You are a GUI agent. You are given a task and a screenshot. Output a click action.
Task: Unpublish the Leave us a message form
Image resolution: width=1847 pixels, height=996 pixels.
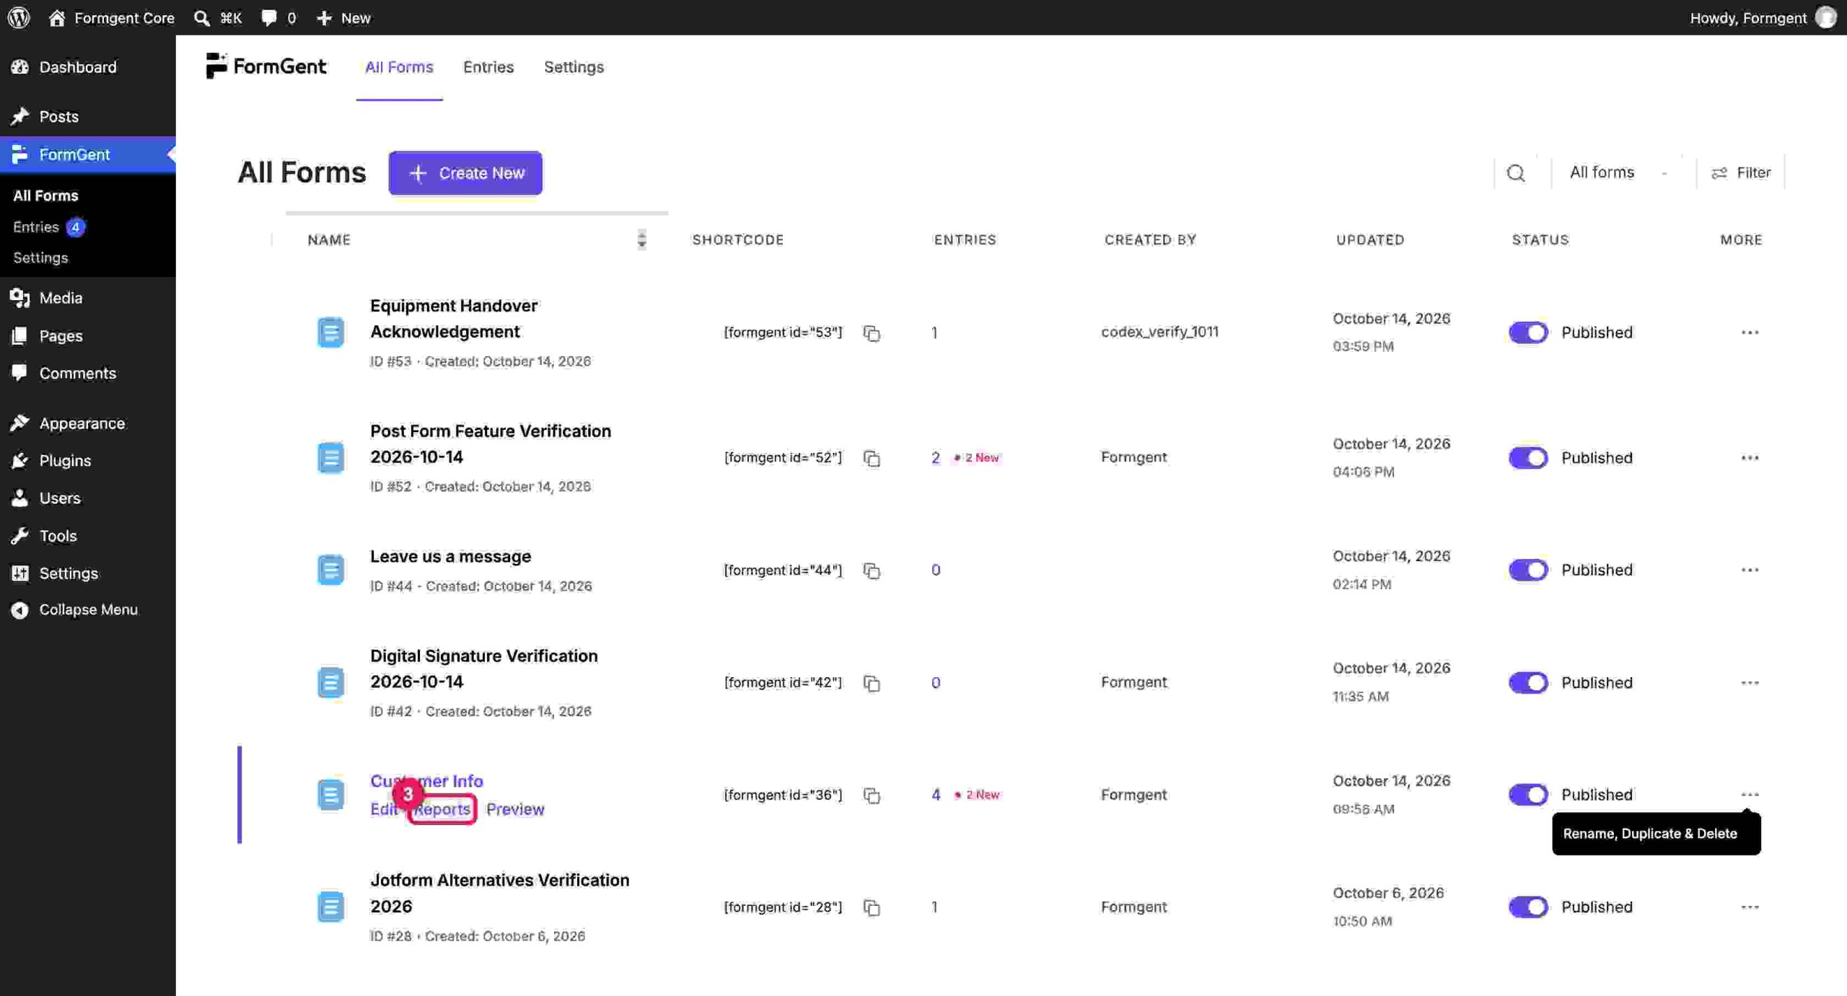pyautogui.click(x=1528, y=570)
